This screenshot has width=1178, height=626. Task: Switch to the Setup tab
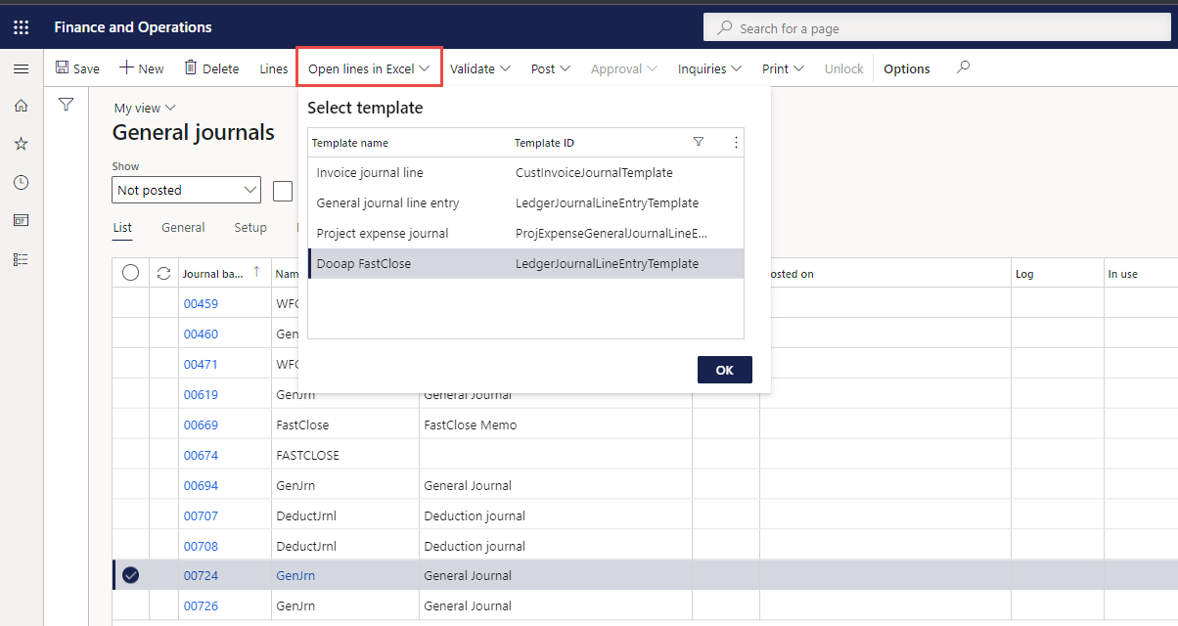pyautogui.click(x=250, y=227)
